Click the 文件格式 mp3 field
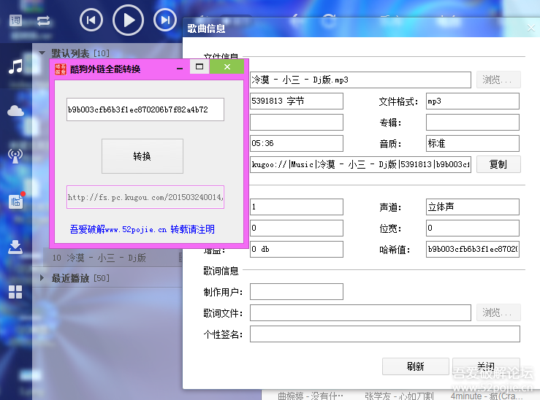540x400 pixels. point(473,101)
